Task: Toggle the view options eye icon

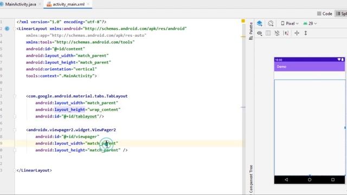Action: (x=260, y=33)
